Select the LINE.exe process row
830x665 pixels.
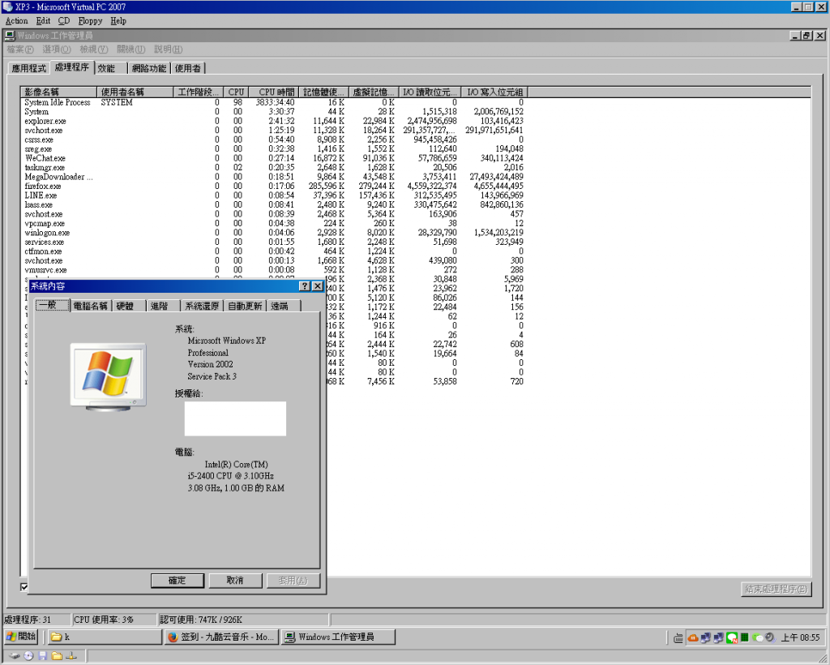click(274, 195)
